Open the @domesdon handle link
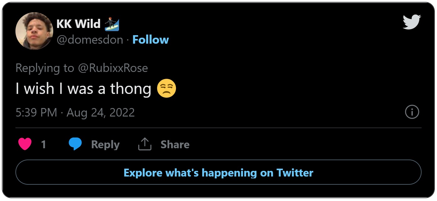This screenshot has height=201, width=437. pyautogui.click(x=90, y=40)
